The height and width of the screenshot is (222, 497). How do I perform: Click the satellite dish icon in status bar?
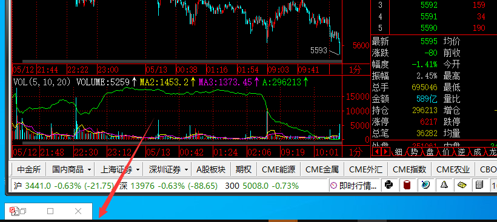pos(425,185)
